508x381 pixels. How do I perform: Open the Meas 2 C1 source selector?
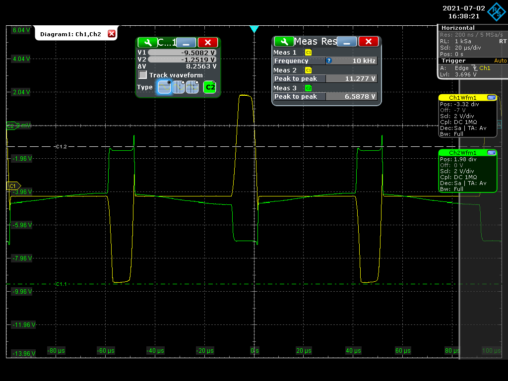pos(308,70)
